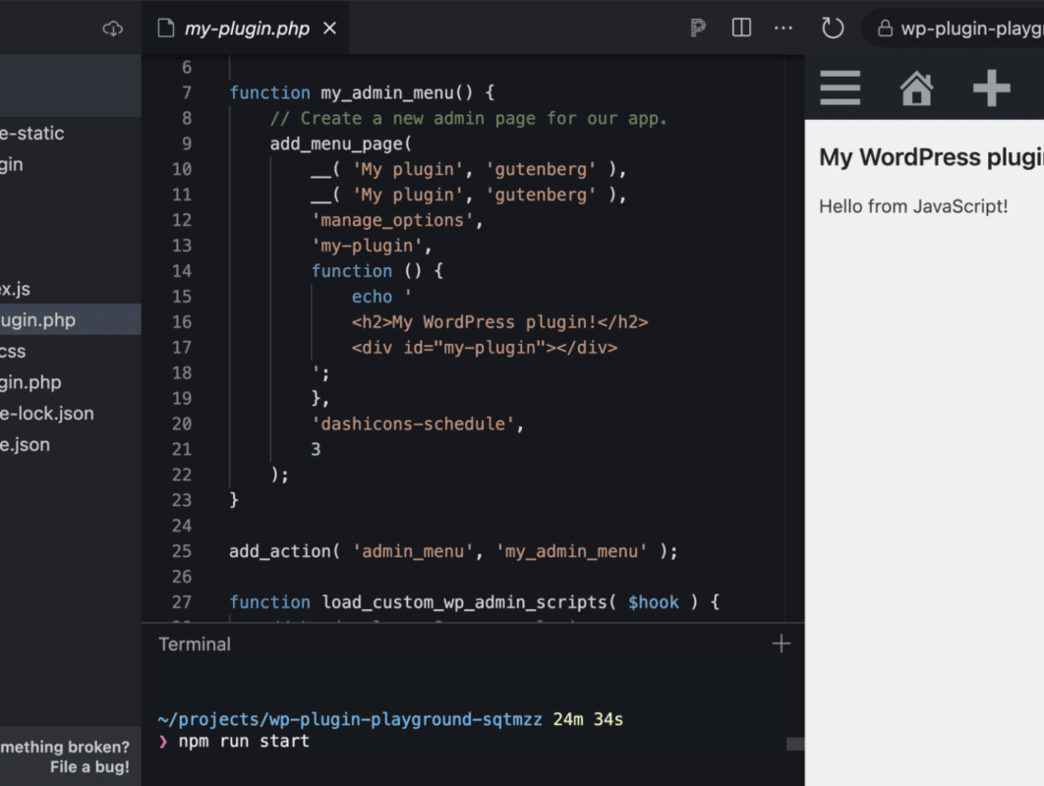Click 'dashicons-schedule' string on line 20
This screenshot has height=786, width=1044.
(x=413, y=423)
